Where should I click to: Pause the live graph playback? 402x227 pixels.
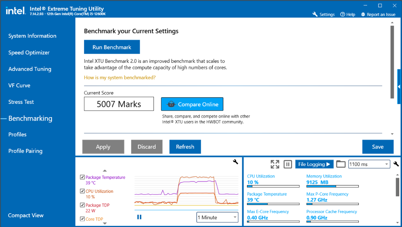coord(139,217)
